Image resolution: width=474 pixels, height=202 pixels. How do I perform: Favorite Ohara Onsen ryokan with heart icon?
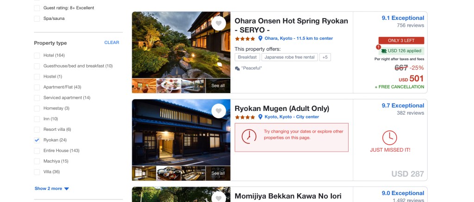[x=218, y=24]
